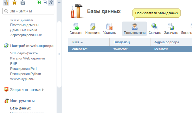This screenshot has height=113, width=192.
Task: Open Зарезервированные … sidebar entry
Action: [x=28, y=35]
